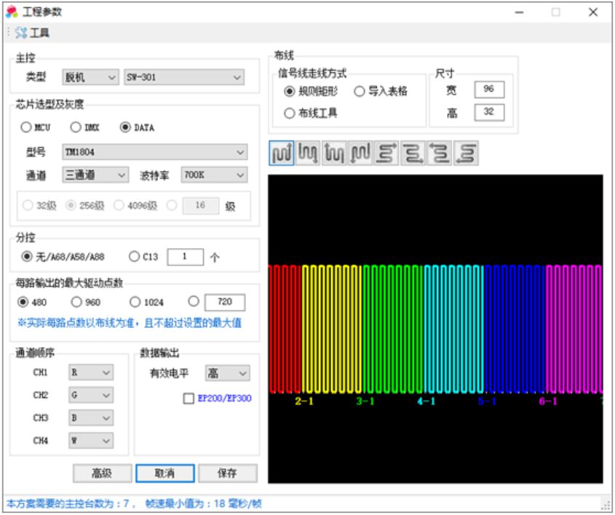The width and height of the screenshot is (615, 515).
Task: Select custom max points radio beside 720
Action: coord(194,301)
